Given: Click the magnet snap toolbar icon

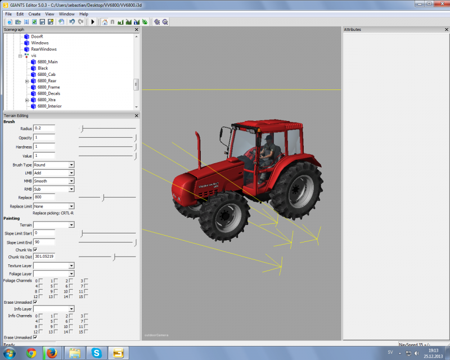Looking at the screenshot, I should (112, 22).
